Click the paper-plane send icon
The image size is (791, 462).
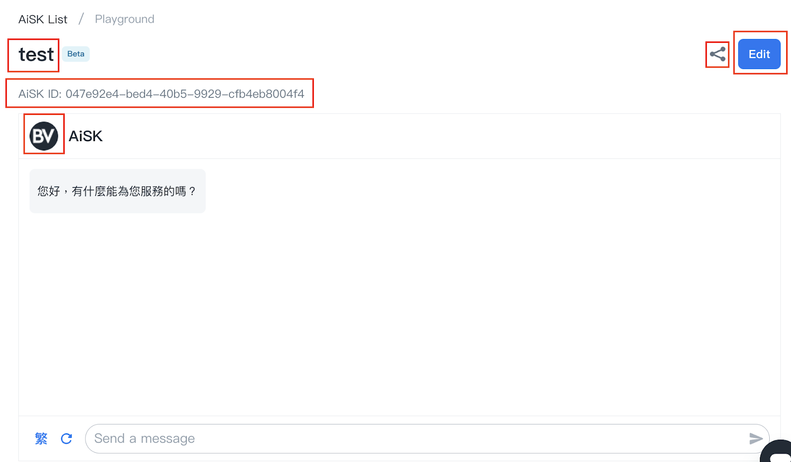tap(756, 438)
